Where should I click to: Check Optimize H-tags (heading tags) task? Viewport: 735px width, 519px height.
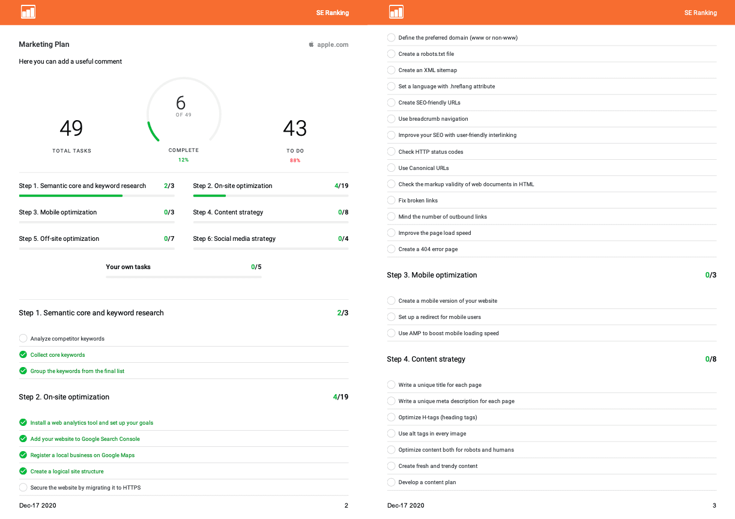[x=392, y=417]
